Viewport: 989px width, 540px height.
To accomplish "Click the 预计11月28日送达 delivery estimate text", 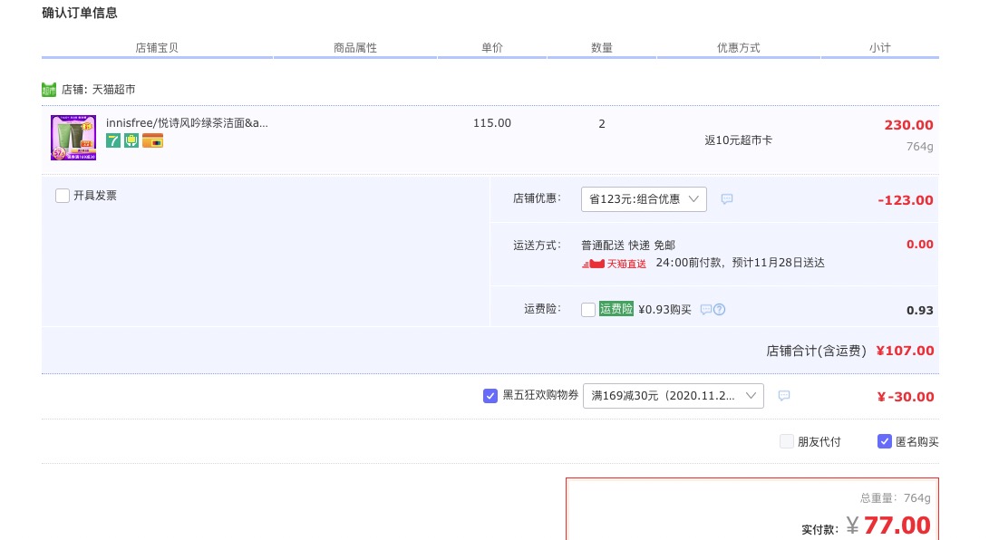I will click(778, 263).
